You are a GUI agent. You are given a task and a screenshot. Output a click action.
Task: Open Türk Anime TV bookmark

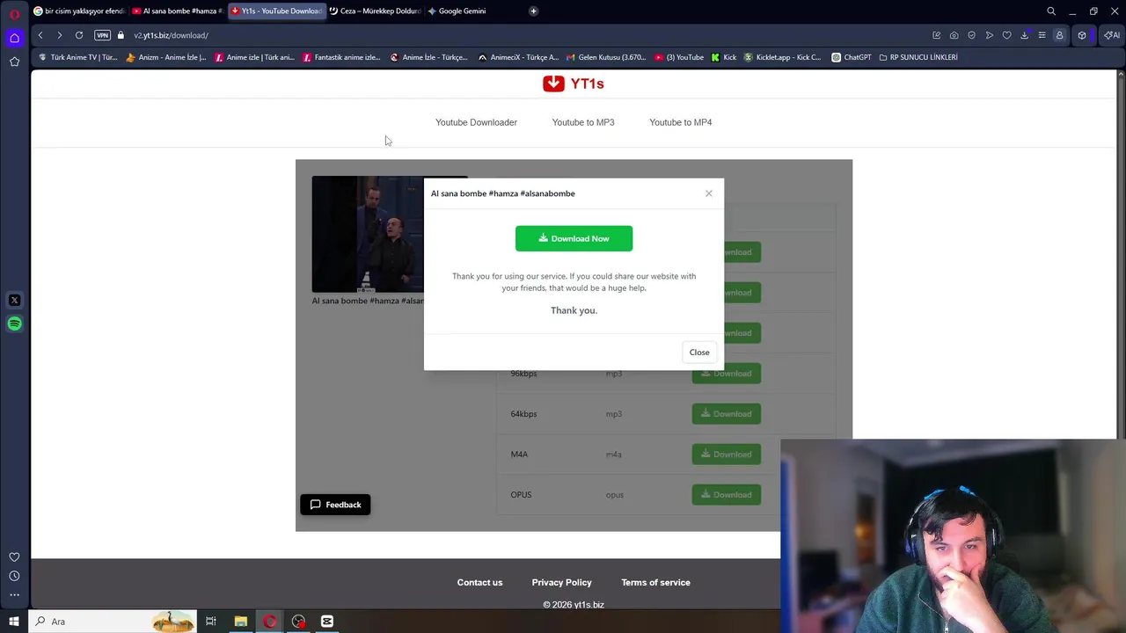[x=78, y=57]
